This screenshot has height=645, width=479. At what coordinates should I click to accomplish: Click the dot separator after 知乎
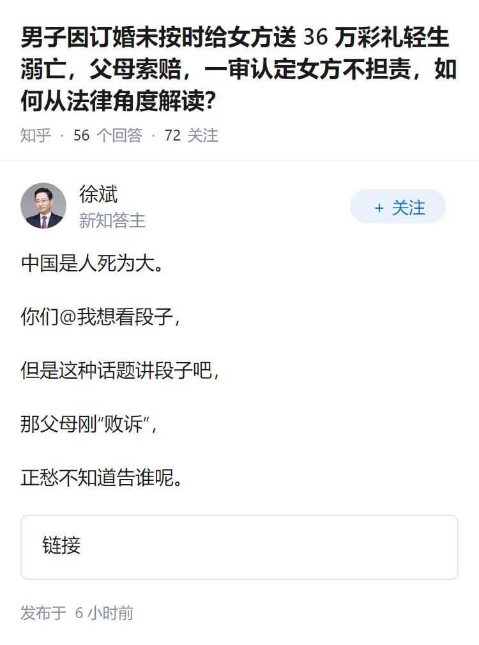pos(61,136)
